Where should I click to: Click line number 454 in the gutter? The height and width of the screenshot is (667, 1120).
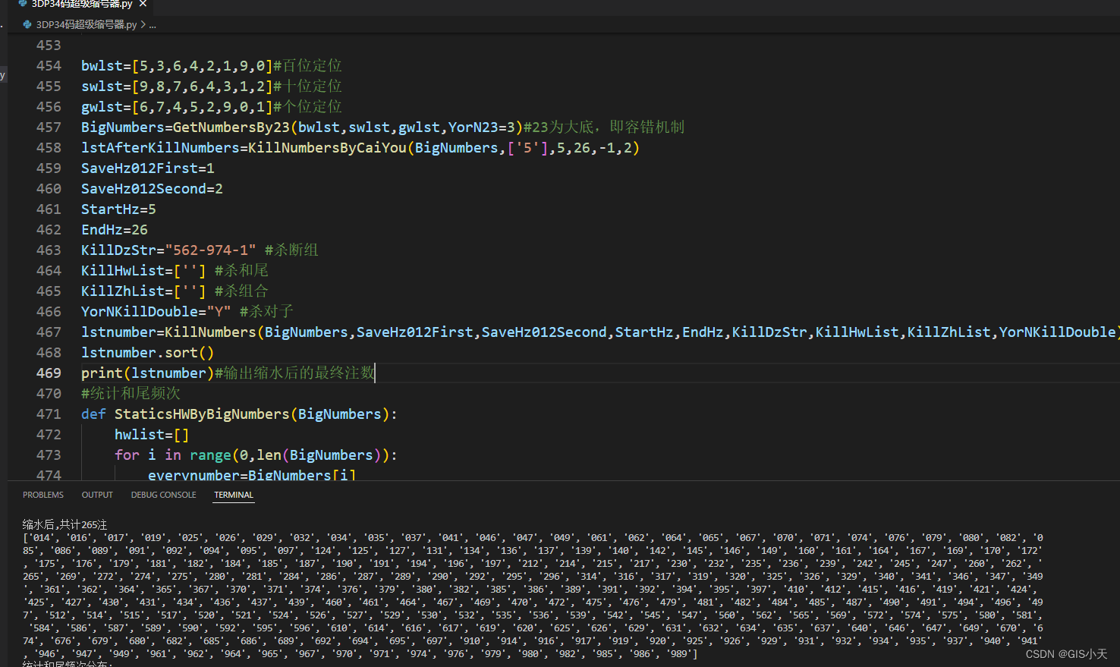coord(49,66)
